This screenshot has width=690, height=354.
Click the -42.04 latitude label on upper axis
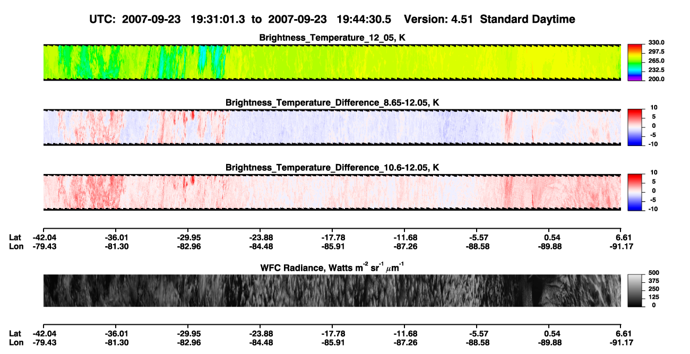(x=43, y=237)
